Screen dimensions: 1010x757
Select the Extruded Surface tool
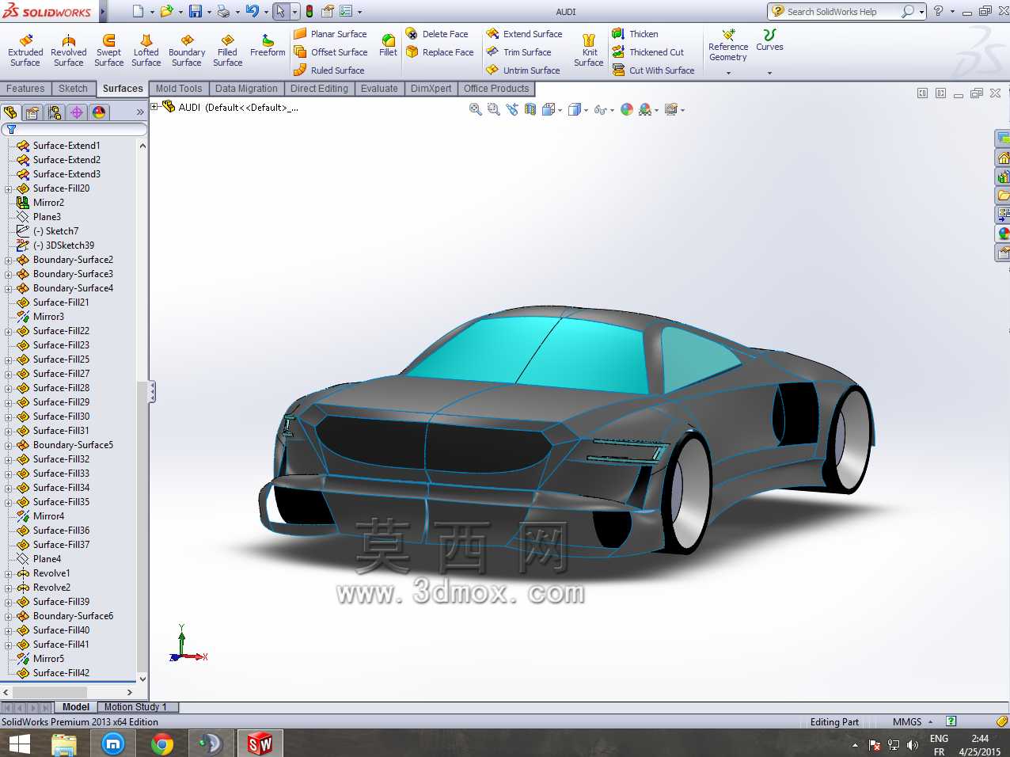(x=25, y=51)
